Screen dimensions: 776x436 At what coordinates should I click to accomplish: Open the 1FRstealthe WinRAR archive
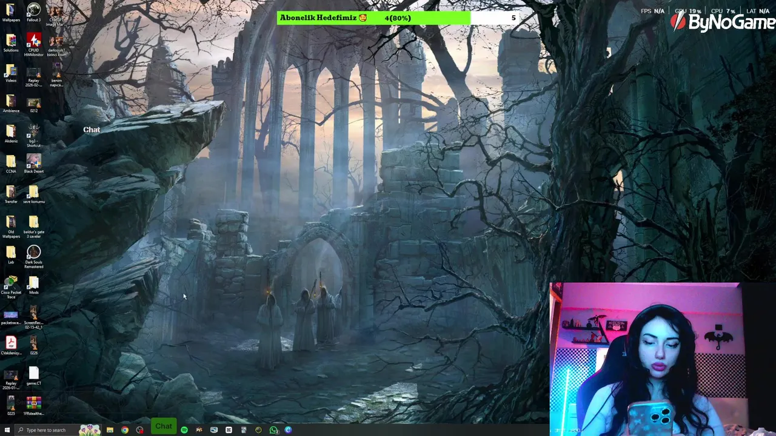click(33, 406)
